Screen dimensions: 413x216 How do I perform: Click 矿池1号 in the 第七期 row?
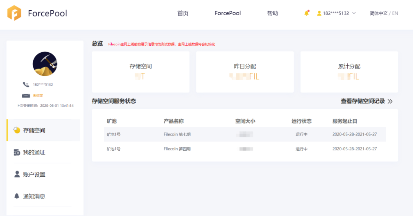[114, 134]
